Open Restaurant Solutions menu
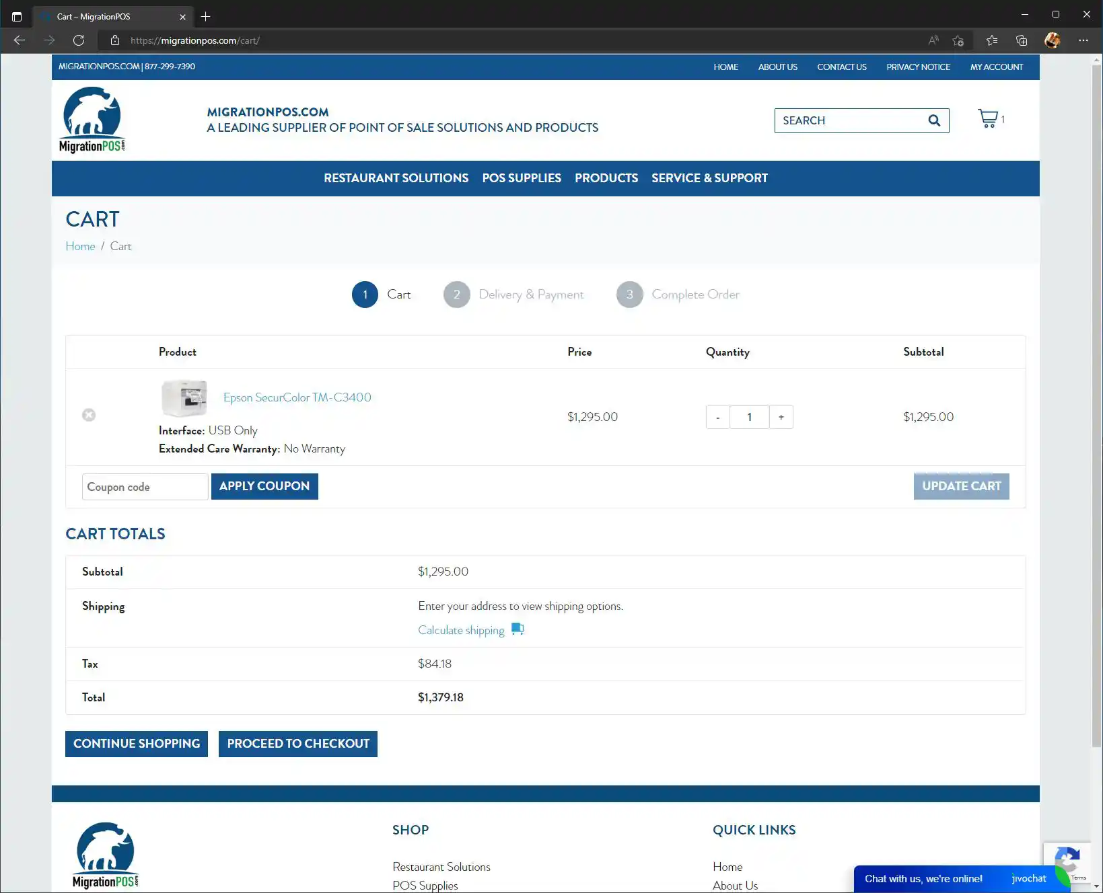 [396, 178]
